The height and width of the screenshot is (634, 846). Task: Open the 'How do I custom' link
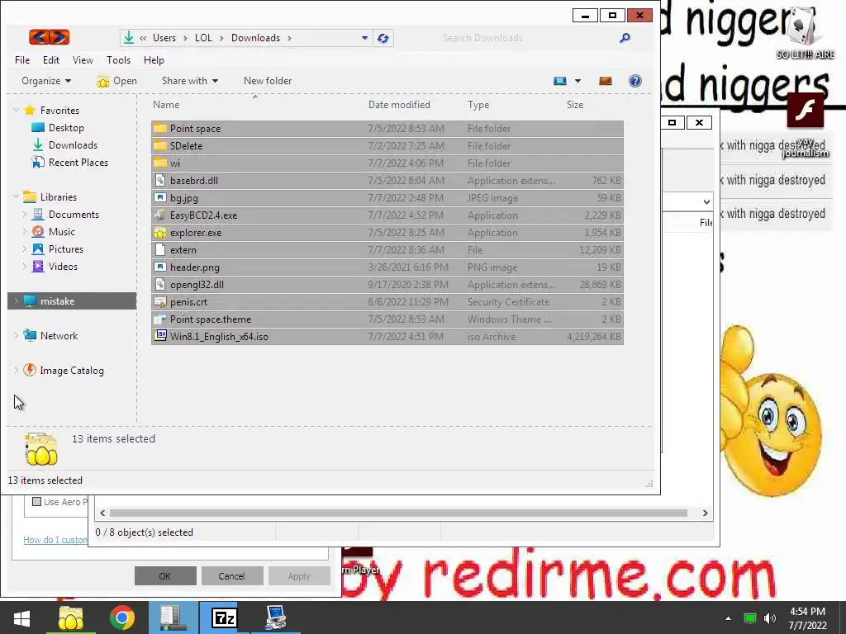point(55,540)
